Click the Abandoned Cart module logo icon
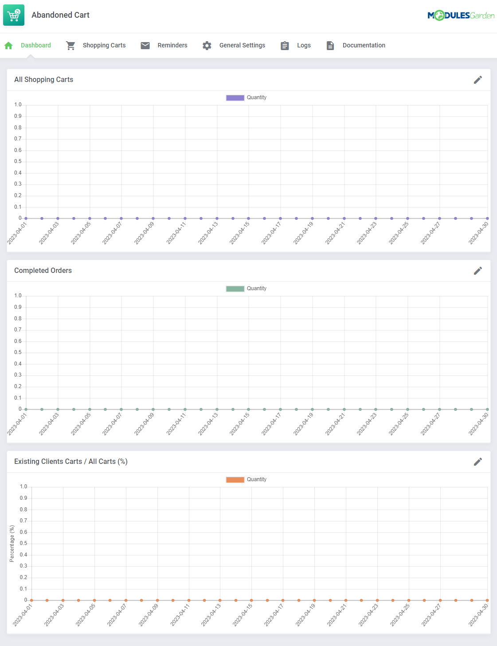497x646 pixels. (14, 15)
